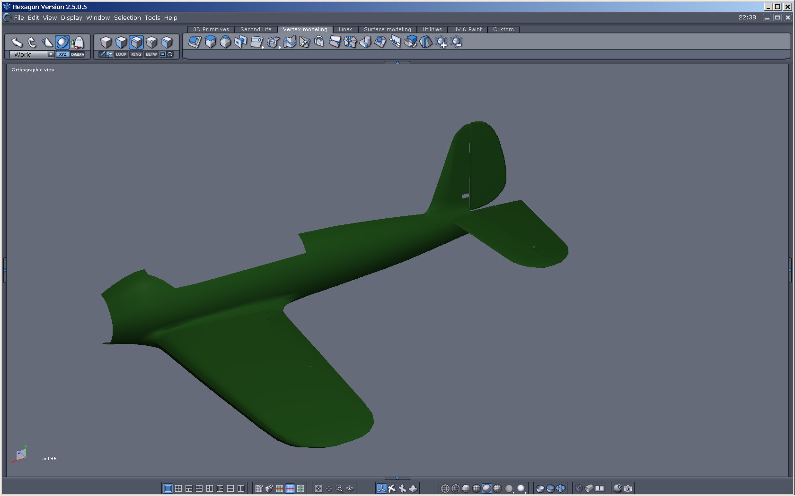The width and height of the screenshot is (795, 496).
Task: Open the Utilities tab
Action: pos(432,29)
